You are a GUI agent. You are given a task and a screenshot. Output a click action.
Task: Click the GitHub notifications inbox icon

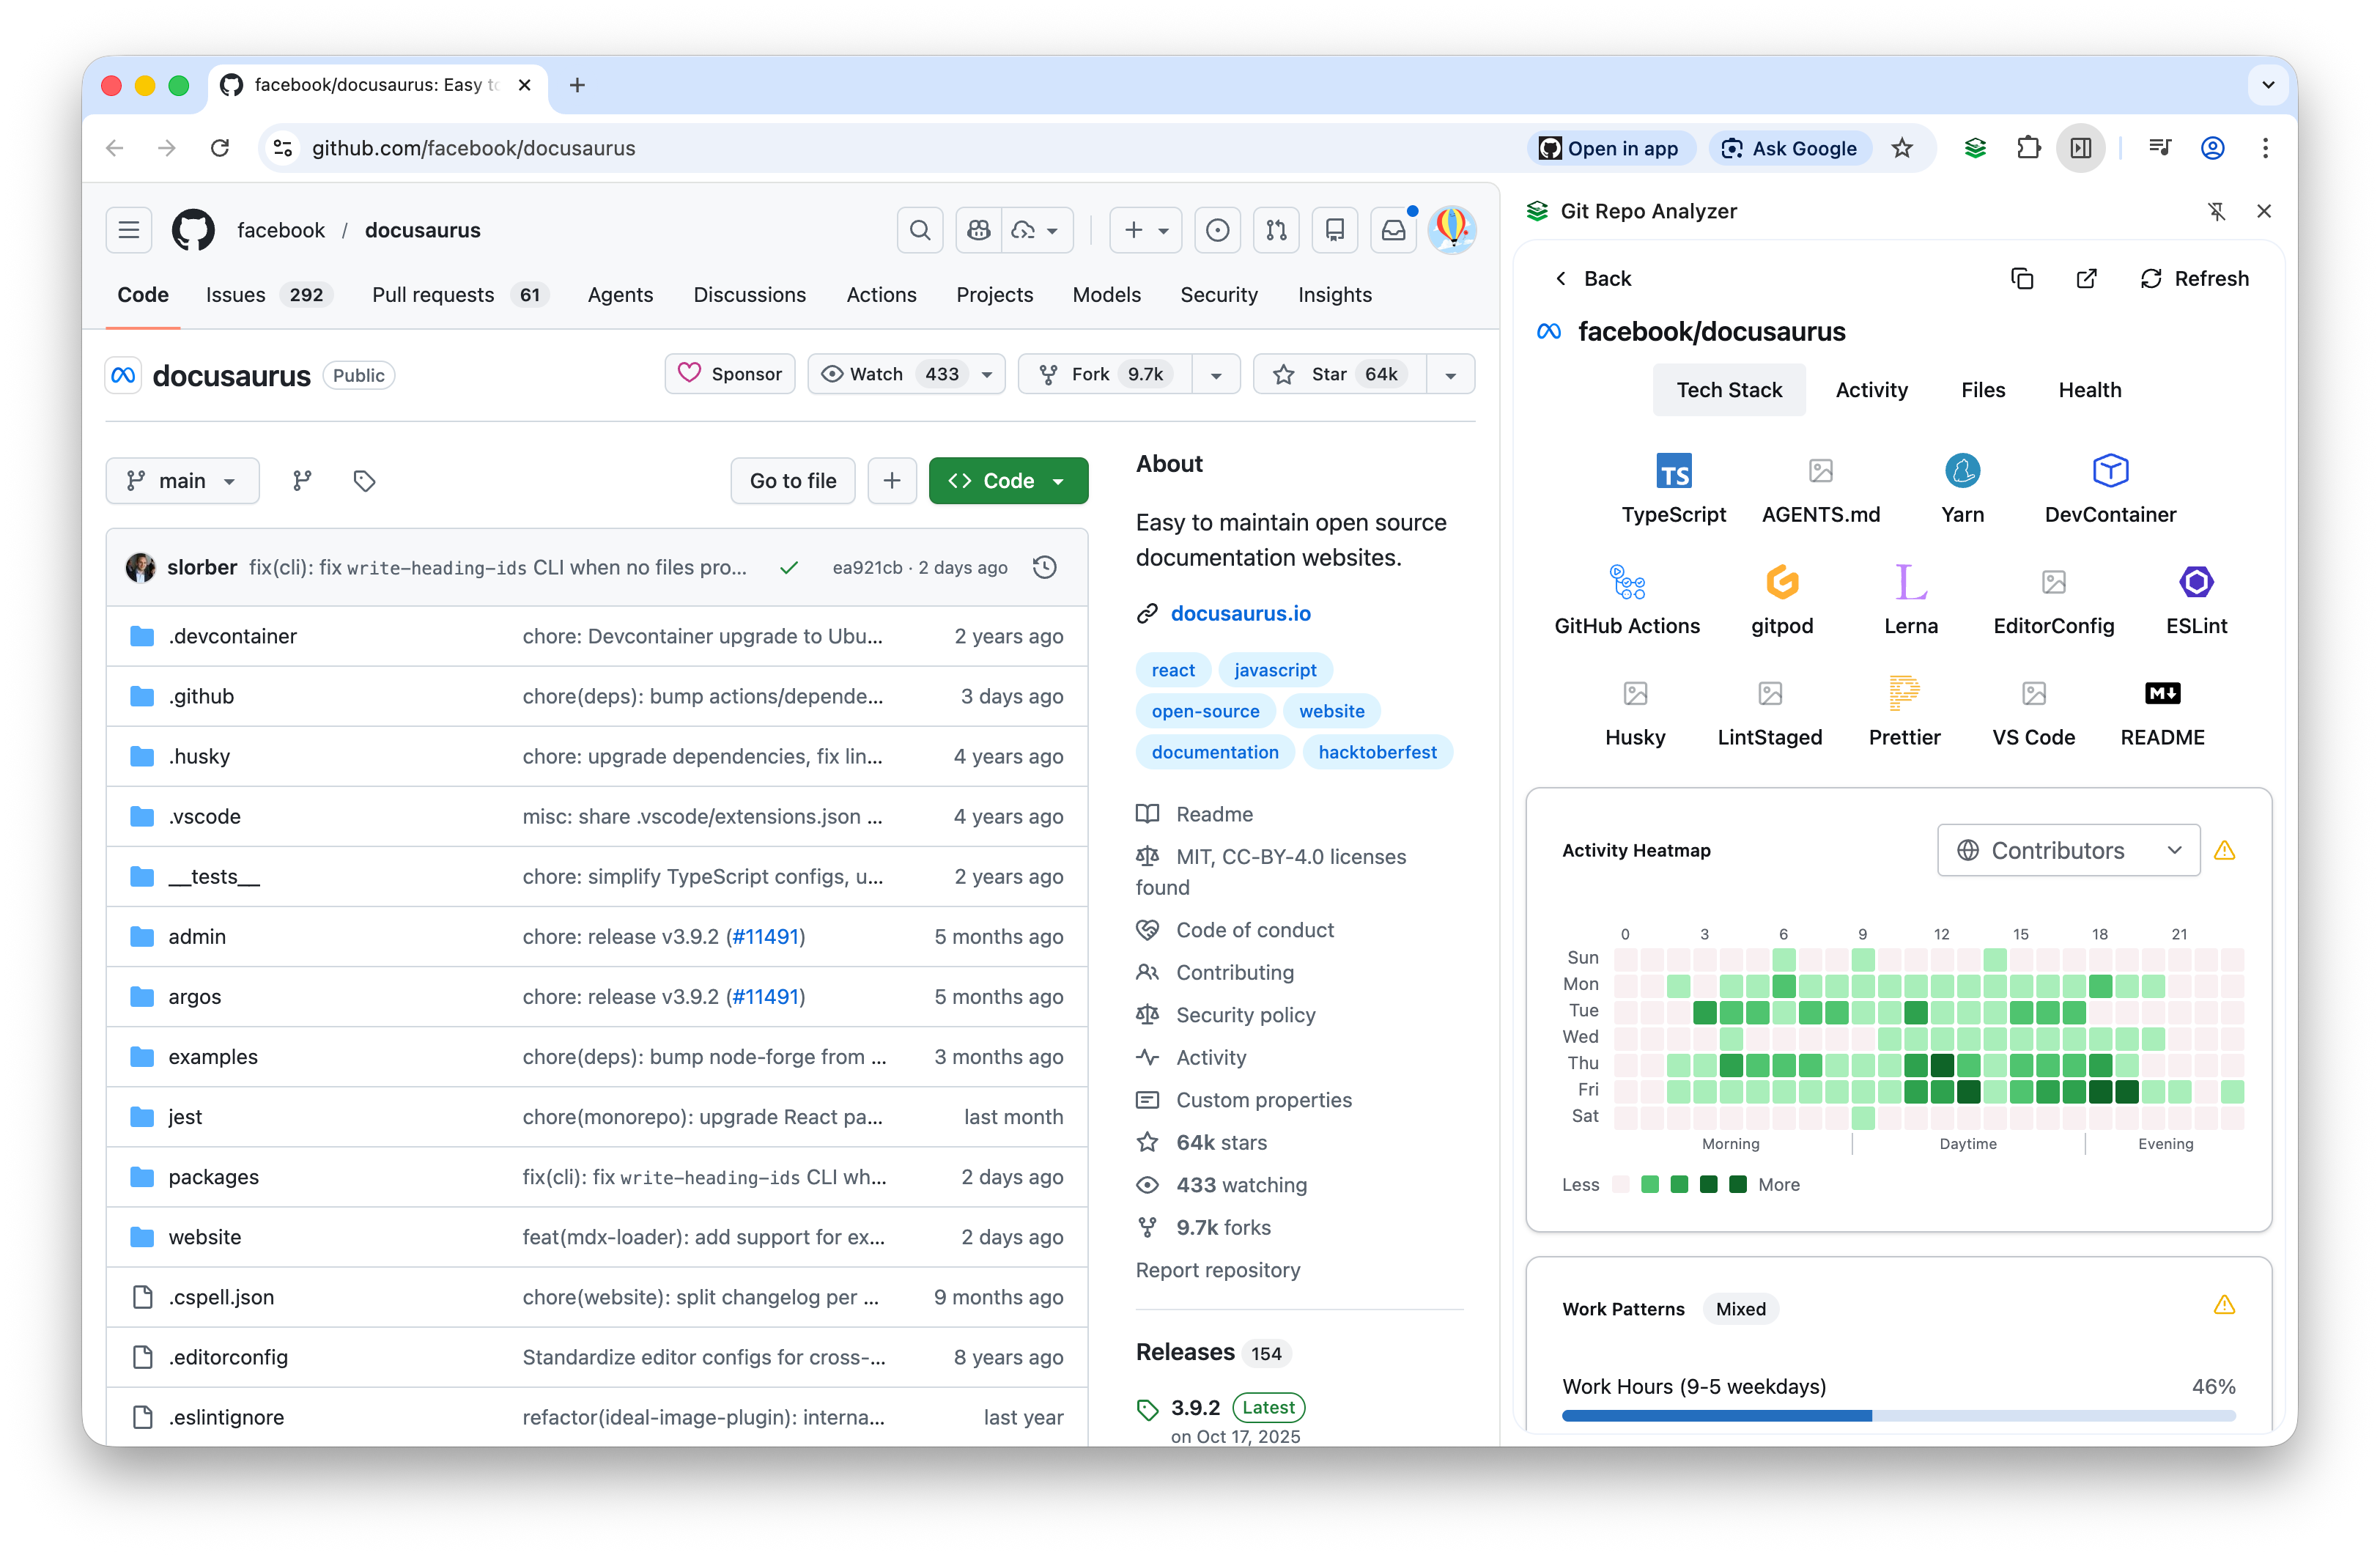[1393, 230]
